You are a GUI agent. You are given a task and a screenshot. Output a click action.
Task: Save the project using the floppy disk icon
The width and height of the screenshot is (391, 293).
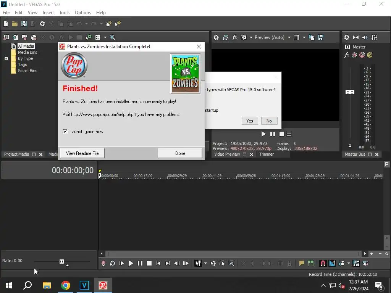pyautogui.click(x=24, y=24)
